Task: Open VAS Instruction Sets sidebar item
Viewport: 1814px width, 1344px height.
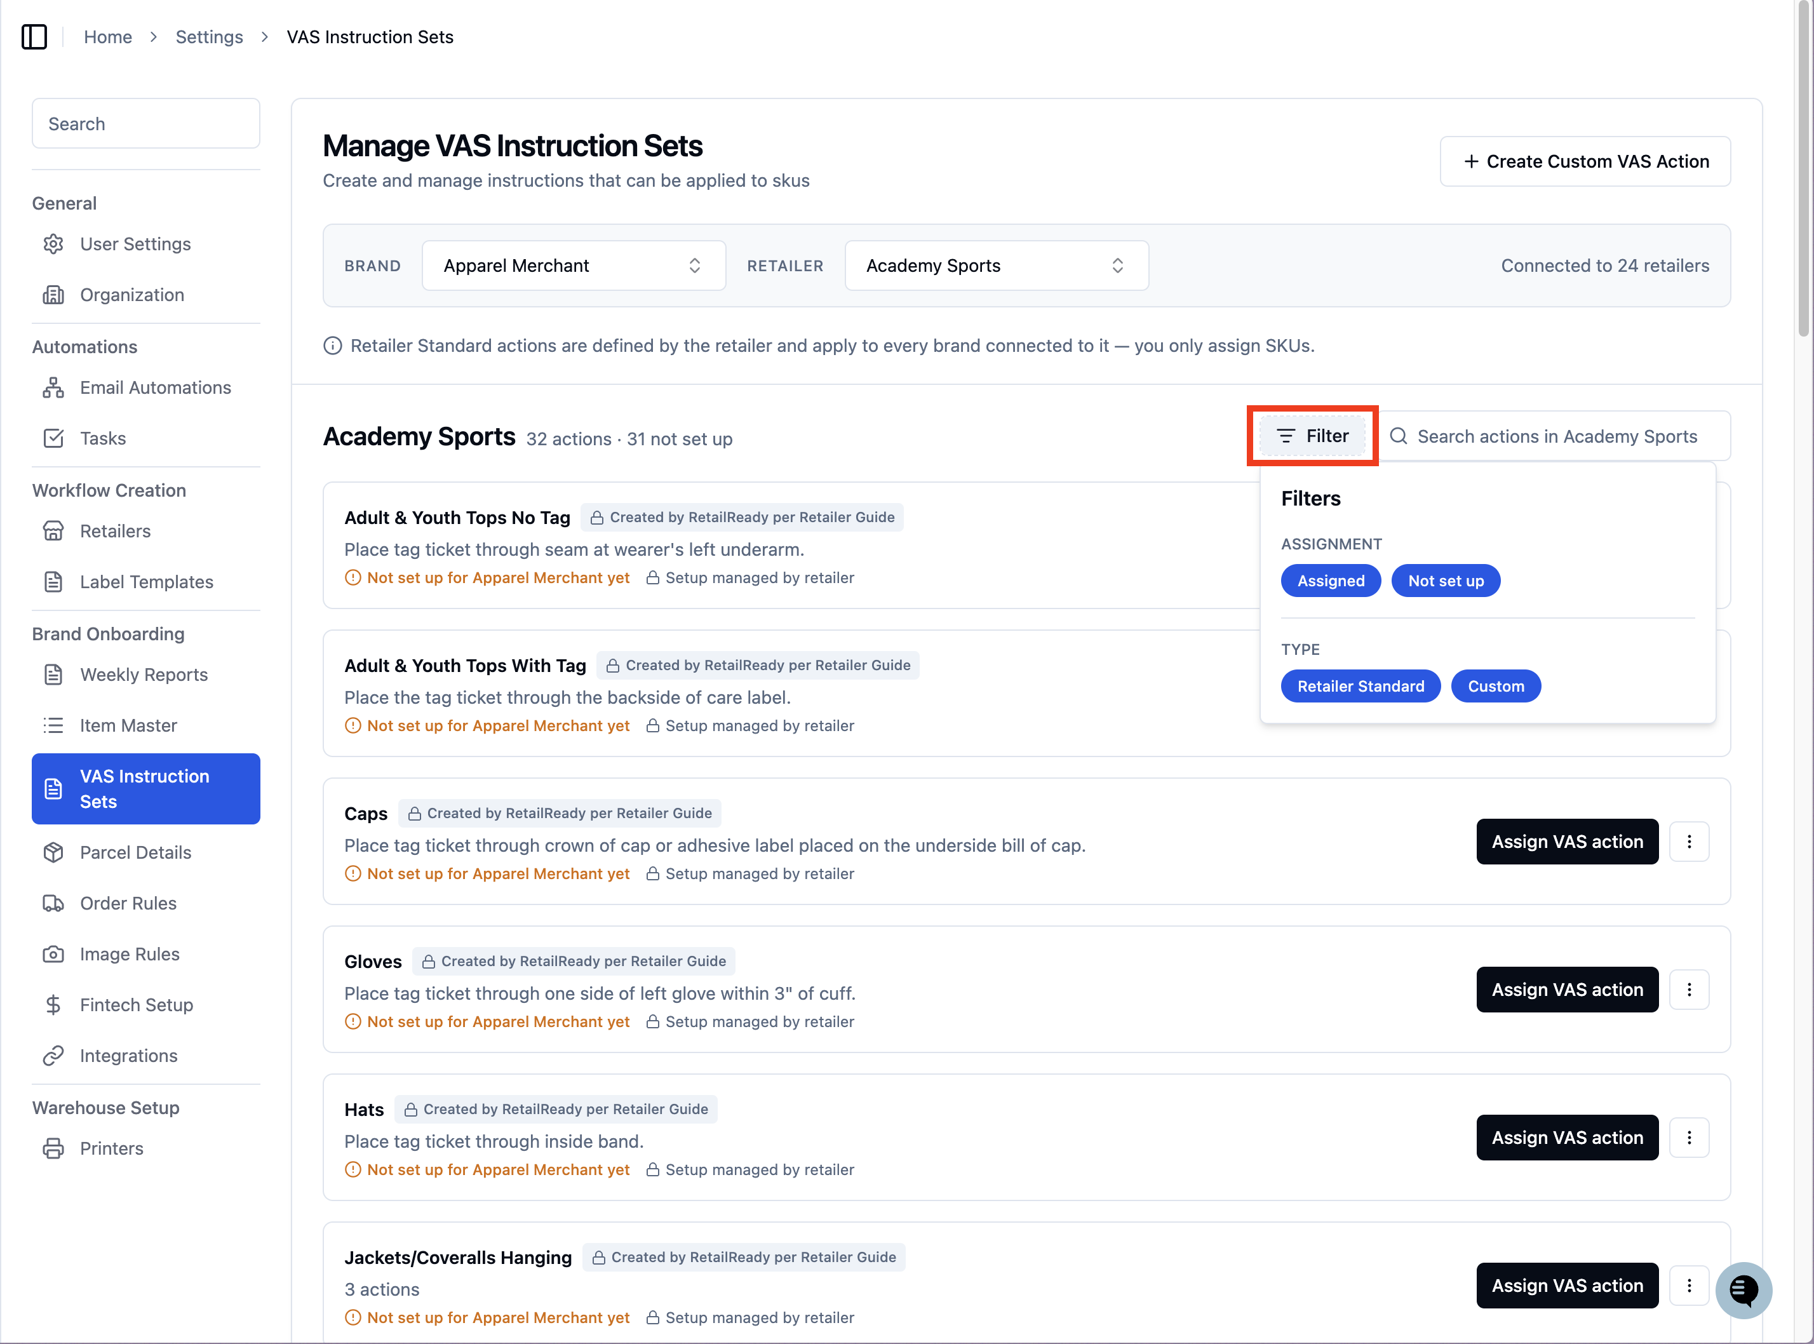Action: [x=145, y=789]
